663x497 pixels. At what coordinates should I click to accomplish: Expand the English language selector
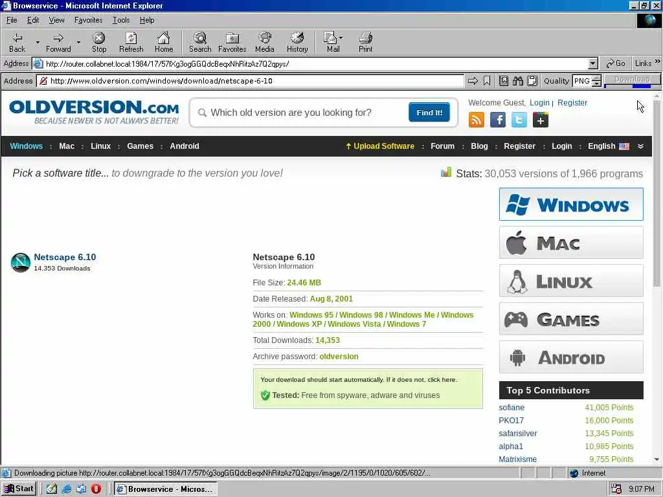609,146
